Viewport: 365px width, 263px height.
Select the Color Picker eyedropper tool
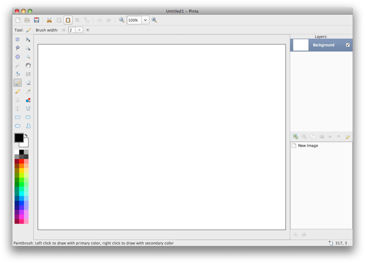point(28,91)
